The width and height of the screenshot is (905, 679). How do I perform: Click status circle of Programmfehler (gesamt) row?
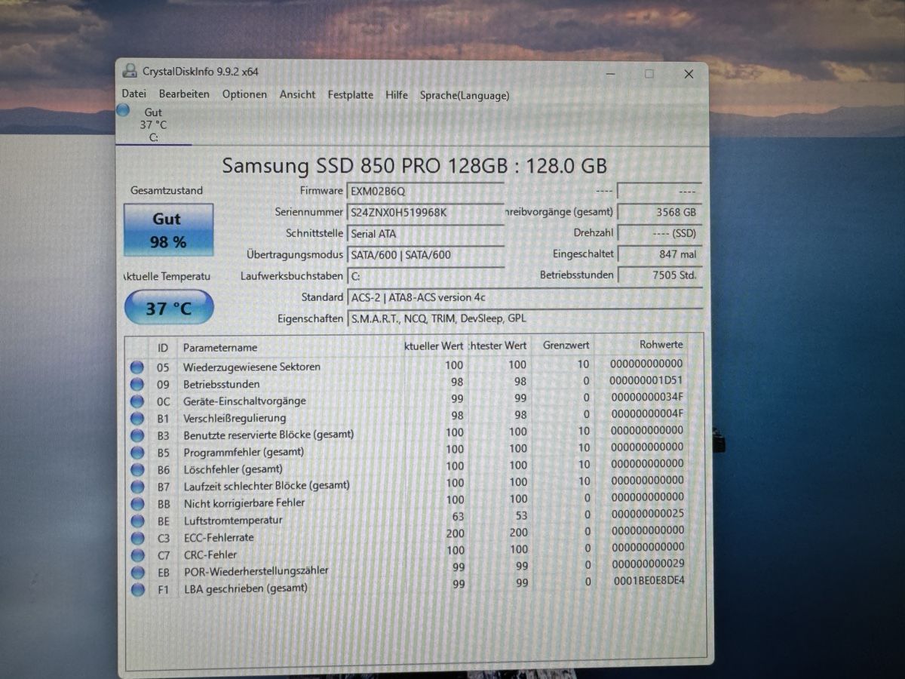(137, 452)
